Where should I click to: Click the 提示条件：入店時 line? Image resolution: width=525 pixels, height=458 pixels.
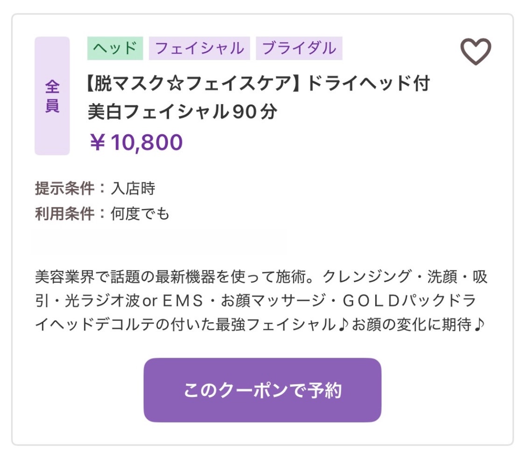pos(95,188)
